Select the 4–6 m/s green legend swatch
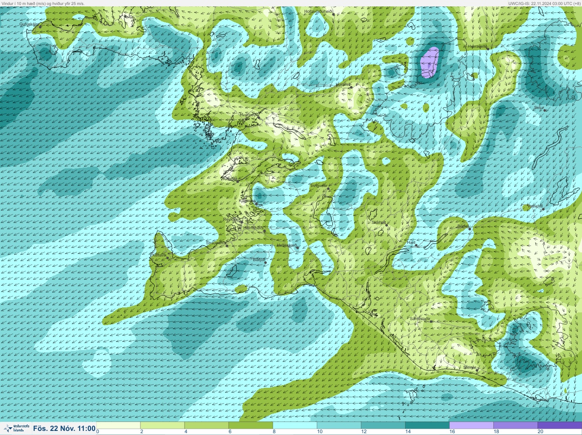 click(x=206, y=425)
